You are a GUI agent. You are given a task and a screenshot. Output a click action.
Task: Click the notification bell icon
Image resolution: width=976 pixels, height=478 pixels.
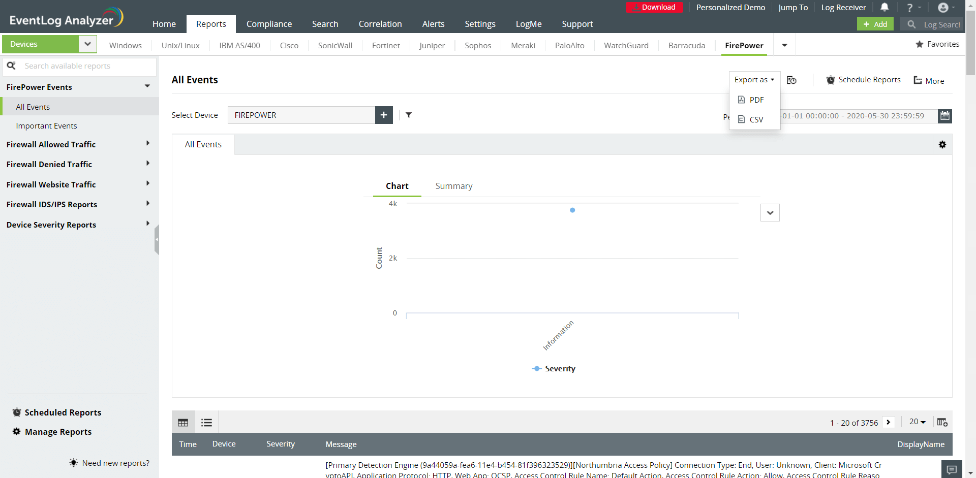[884, 7]
